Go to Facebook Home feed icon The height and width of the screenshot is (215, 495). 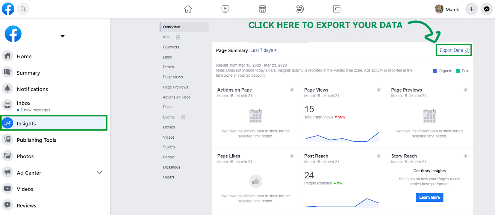click(188, 9)
